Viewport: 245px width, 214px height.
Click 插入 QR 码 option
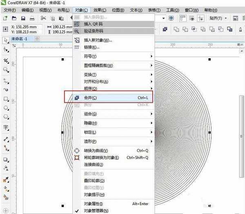click(x=96, y=24)
